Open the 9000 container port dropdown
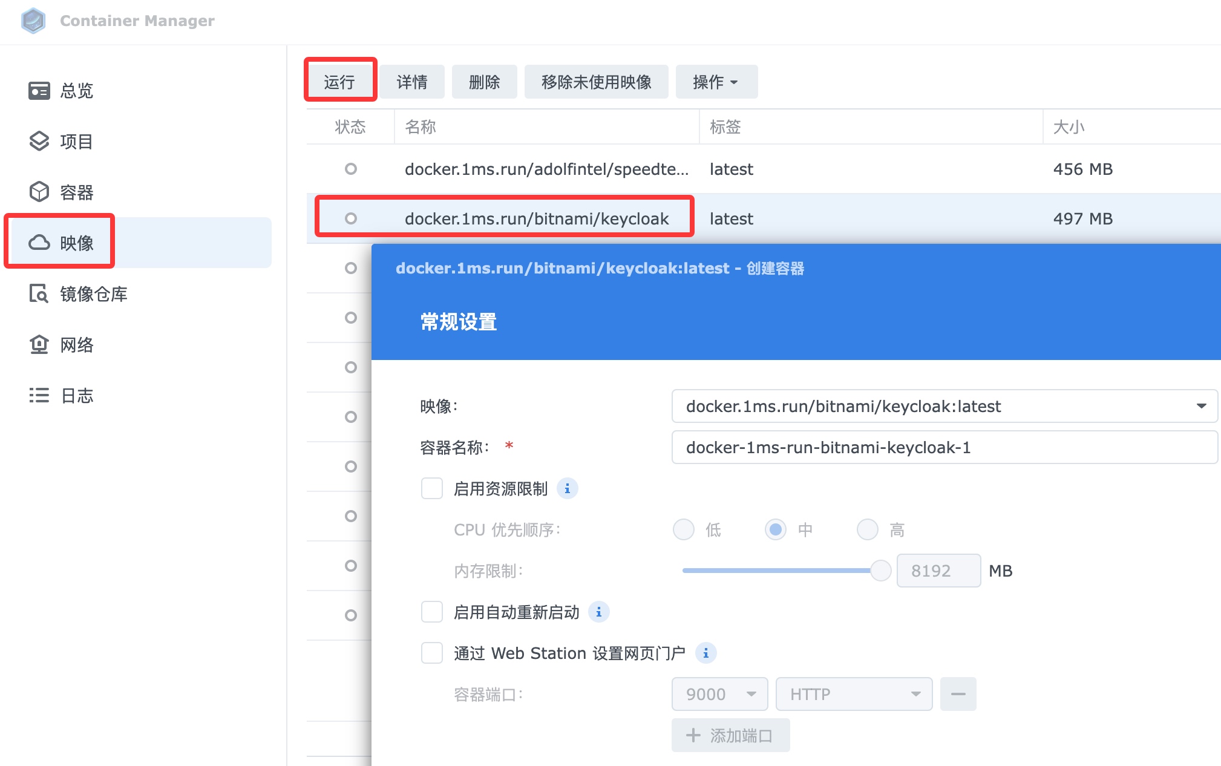The height and width of the screenshot is (766, 1221). point(719,694)
